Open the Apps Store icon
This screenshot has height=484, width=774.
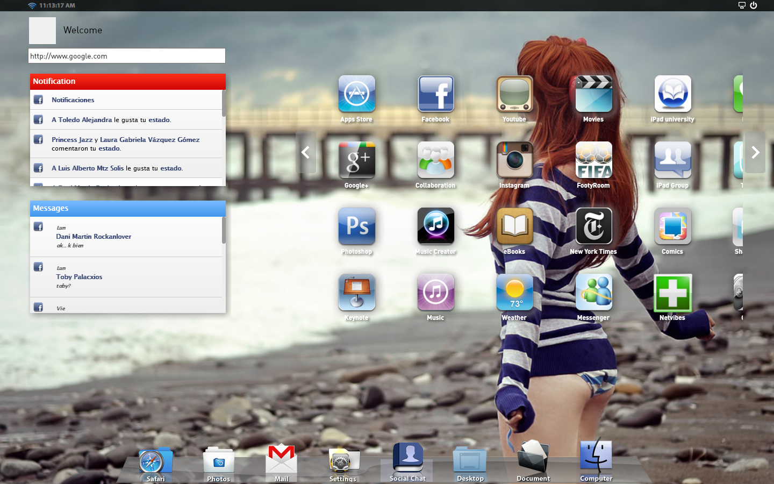356,94
